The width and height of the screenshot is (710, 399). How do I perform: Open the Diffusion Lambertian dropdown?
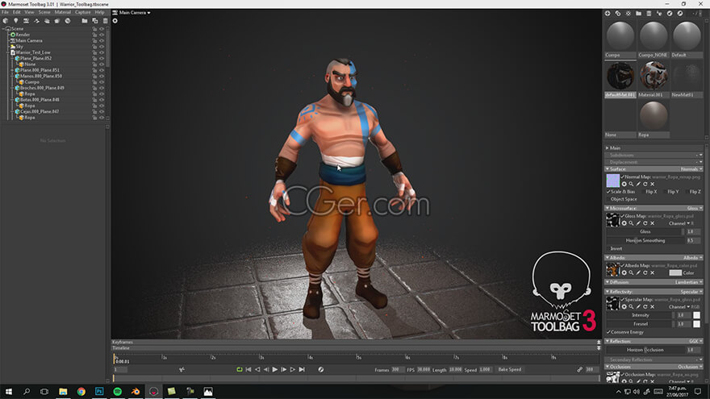pyautogui.click(x=689, y=282)
